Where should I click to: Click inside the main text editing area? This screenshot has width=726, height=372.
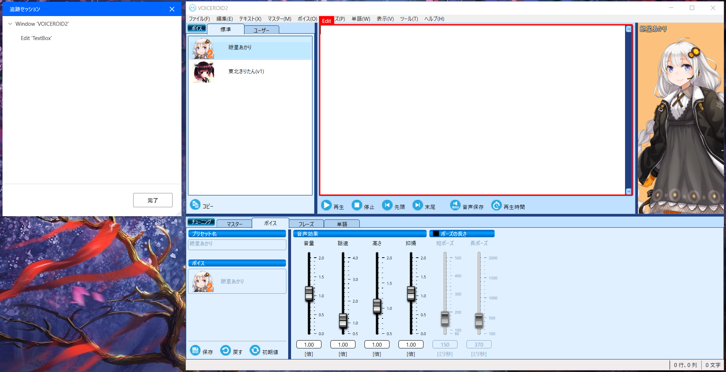pos(473,110)
